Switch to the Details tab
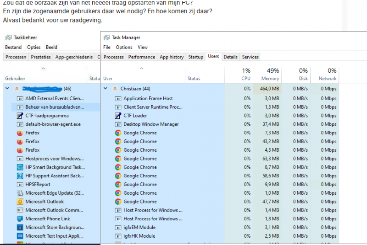 [x=230, y=57]
